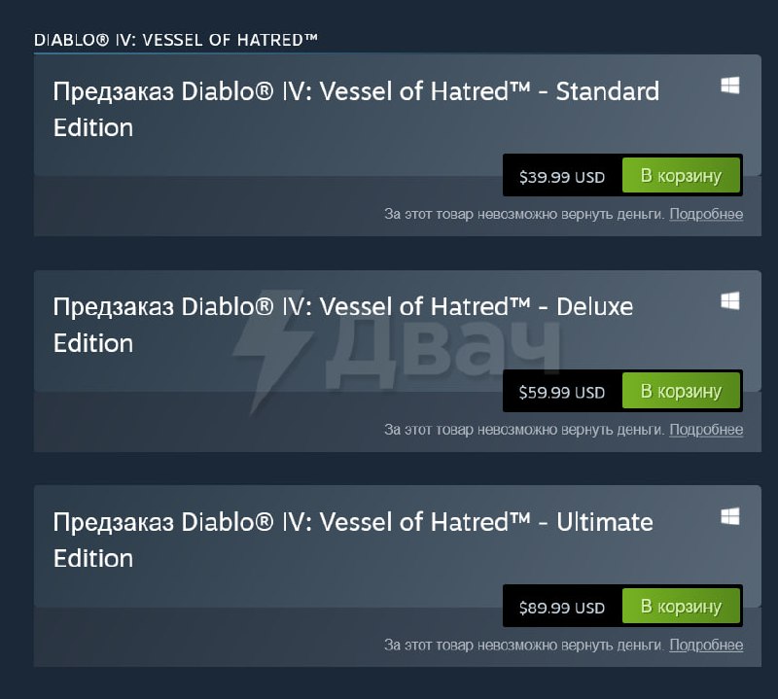
Task: Click the Windows icon in Standard Edition box
Action: 729,86
